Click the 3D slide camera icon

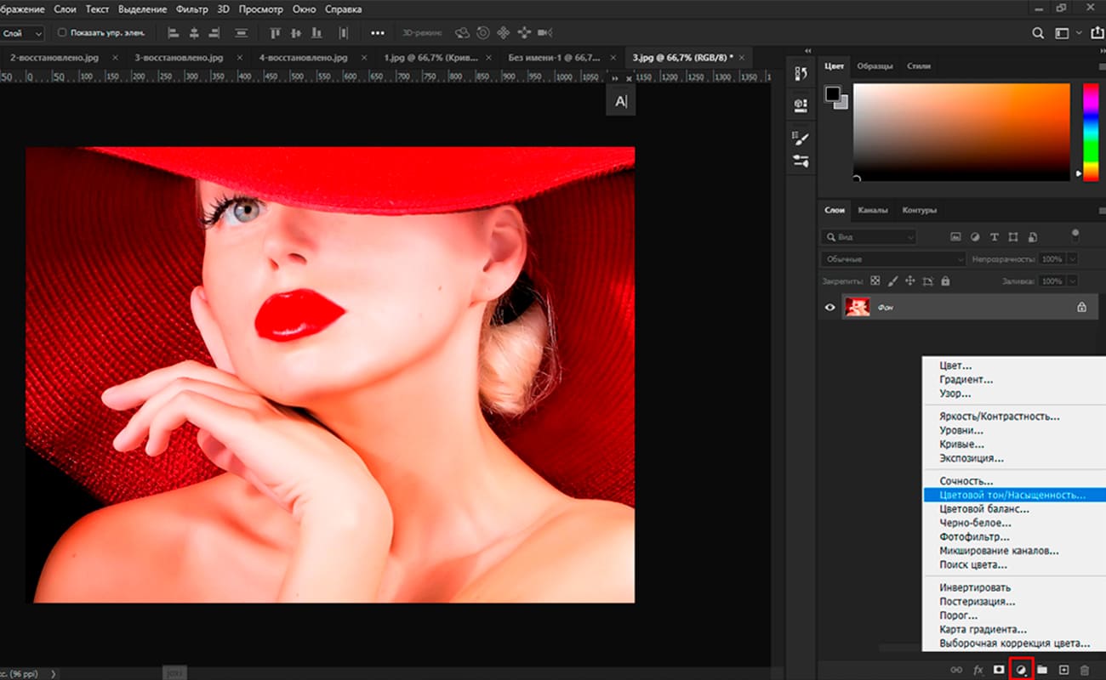click(523, 33)
